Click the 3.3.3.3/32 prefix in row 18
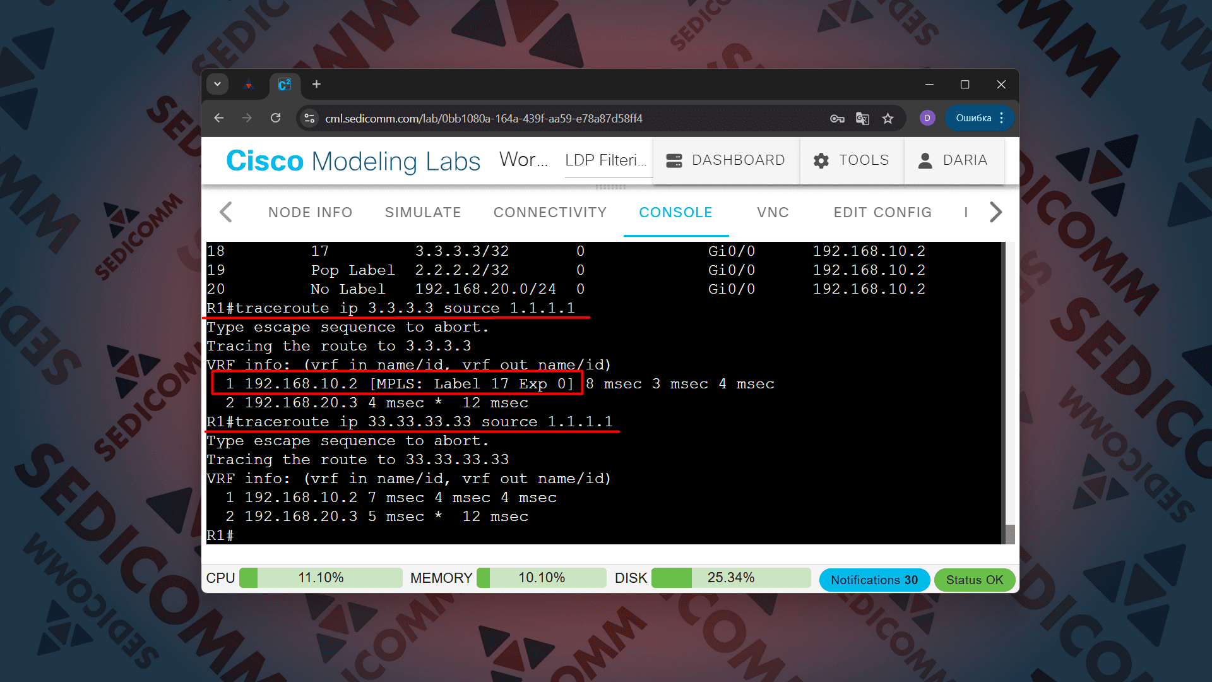 [462, 251]
